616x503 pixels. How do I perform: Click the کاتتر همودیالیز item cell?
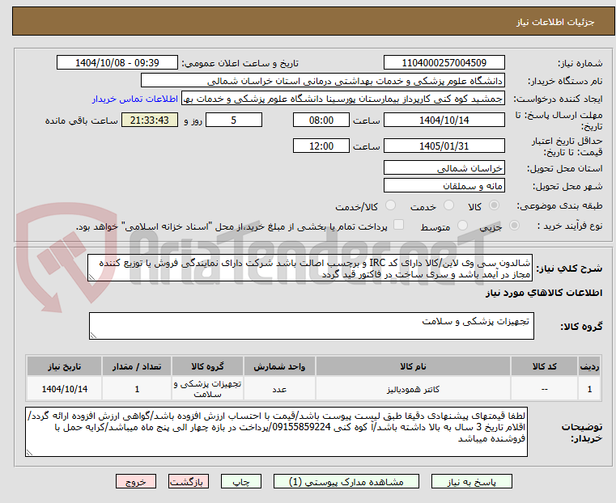[x=413, y=389]
